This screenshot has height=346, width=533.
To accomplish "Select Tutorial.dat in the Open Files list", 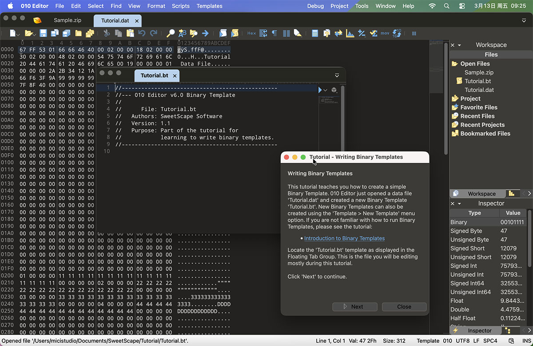I will [479, 90].
